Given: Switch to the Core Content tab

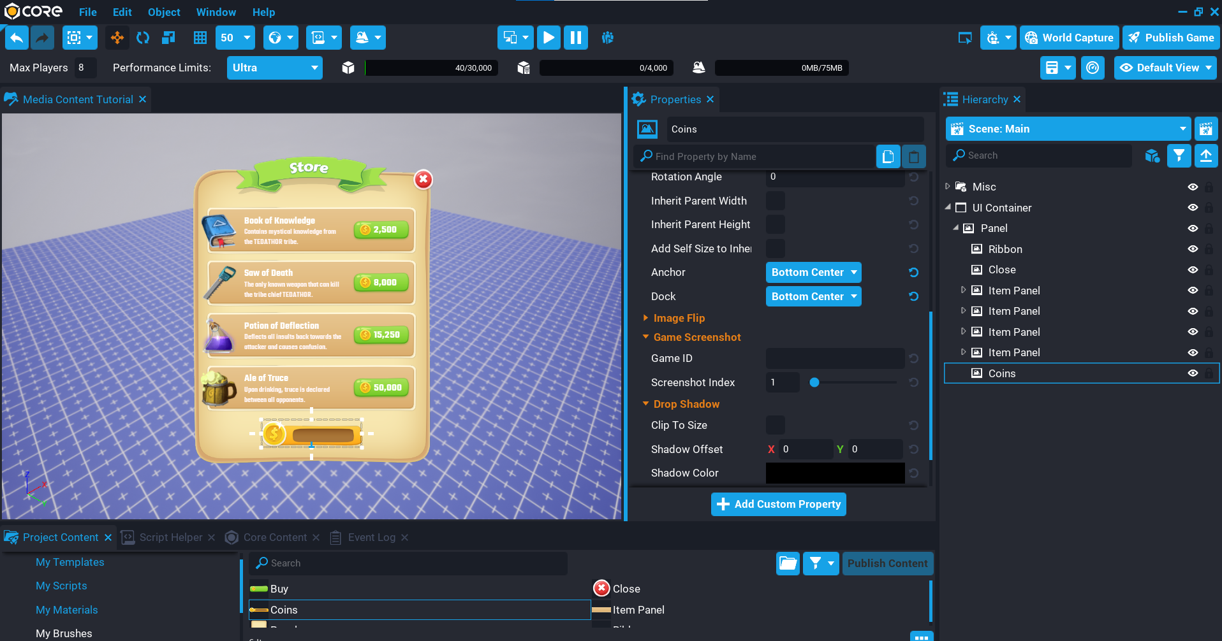Looking at the screenshot, I should click(x=275, y=537).
